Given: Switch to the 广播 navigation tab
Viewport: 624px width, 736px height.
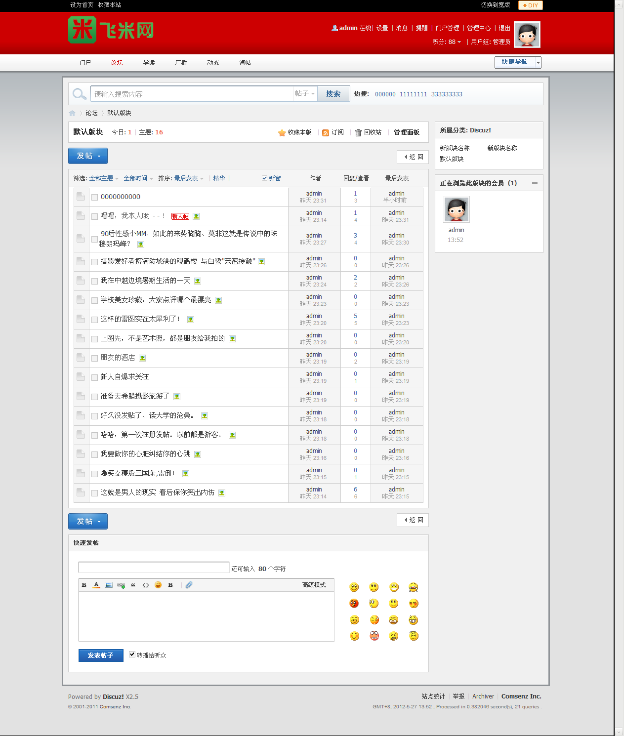Looking at the screenshot, I should 180,63.
